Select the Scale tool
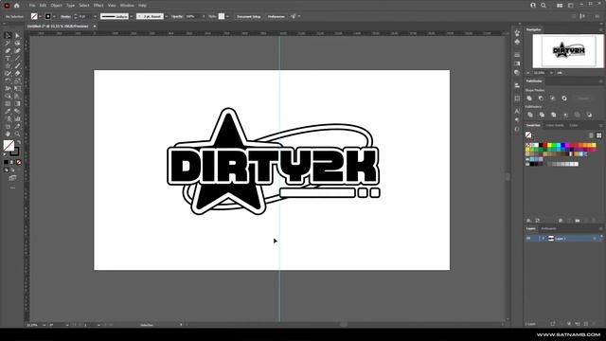Image resolution: width=606 pixels, height=341 pixels. pyautogui.click(x=17, y=81)
